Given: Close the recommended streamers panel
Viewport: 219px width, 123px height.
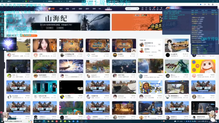Looking at the screenshot, I should [161, 40].
